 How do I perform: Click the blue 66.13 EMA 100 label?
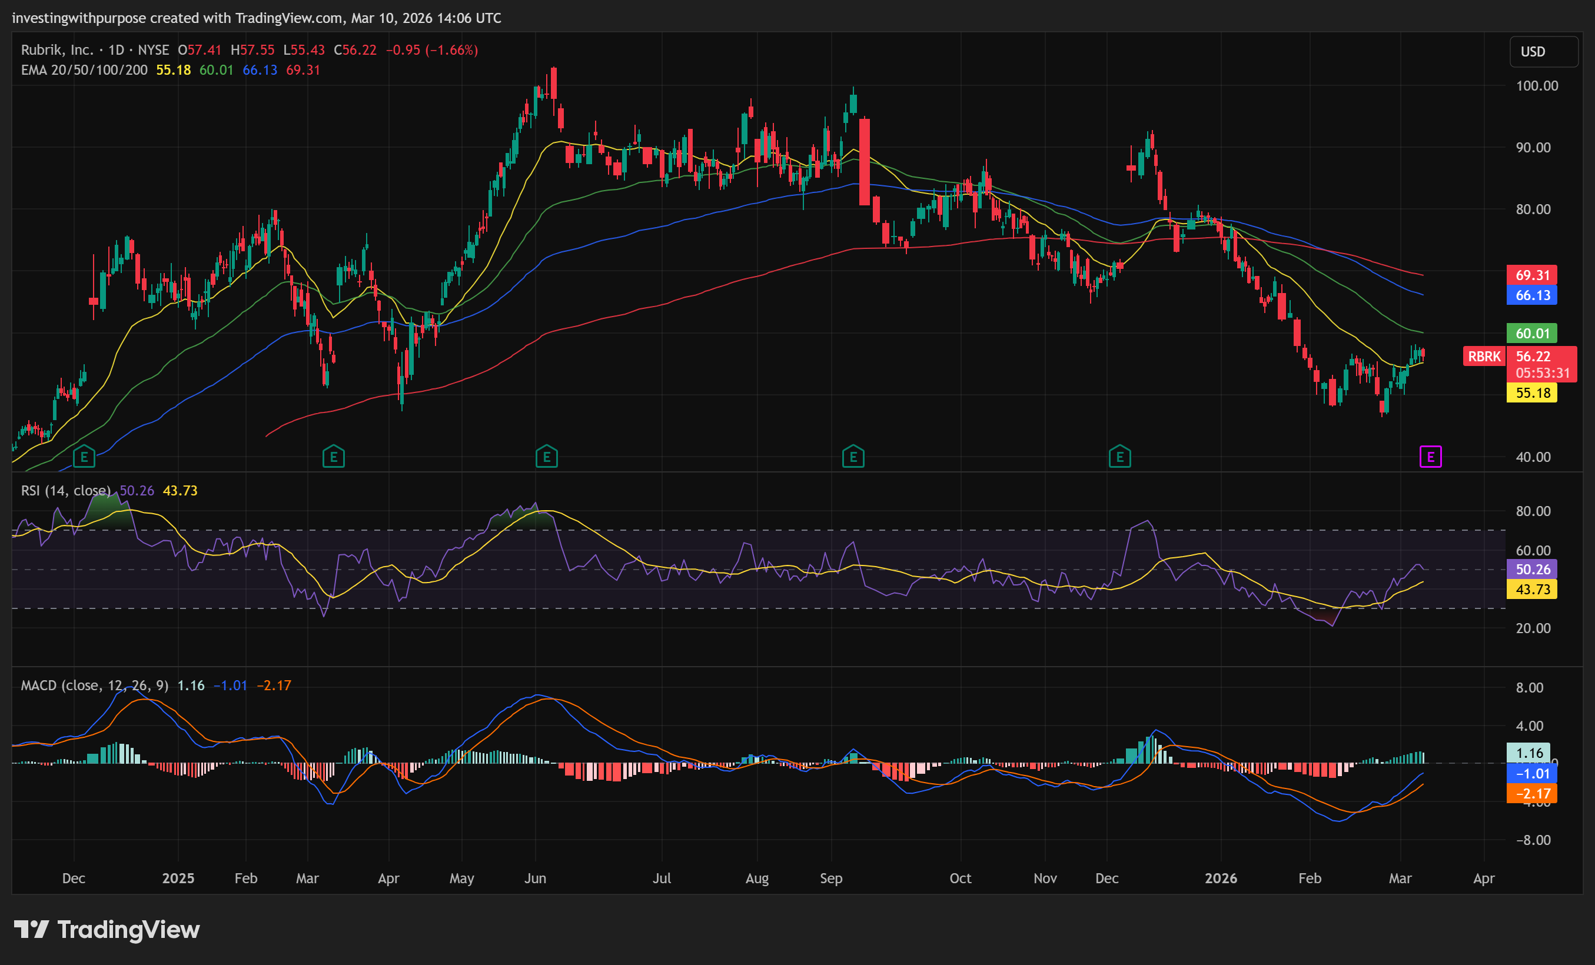pyautogui.click(x=1531, y=295)
